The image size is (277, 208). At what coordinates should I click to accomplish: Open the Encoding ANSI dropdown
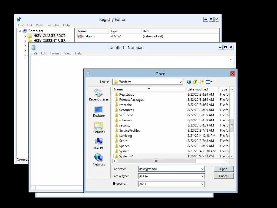coord(202,184)
